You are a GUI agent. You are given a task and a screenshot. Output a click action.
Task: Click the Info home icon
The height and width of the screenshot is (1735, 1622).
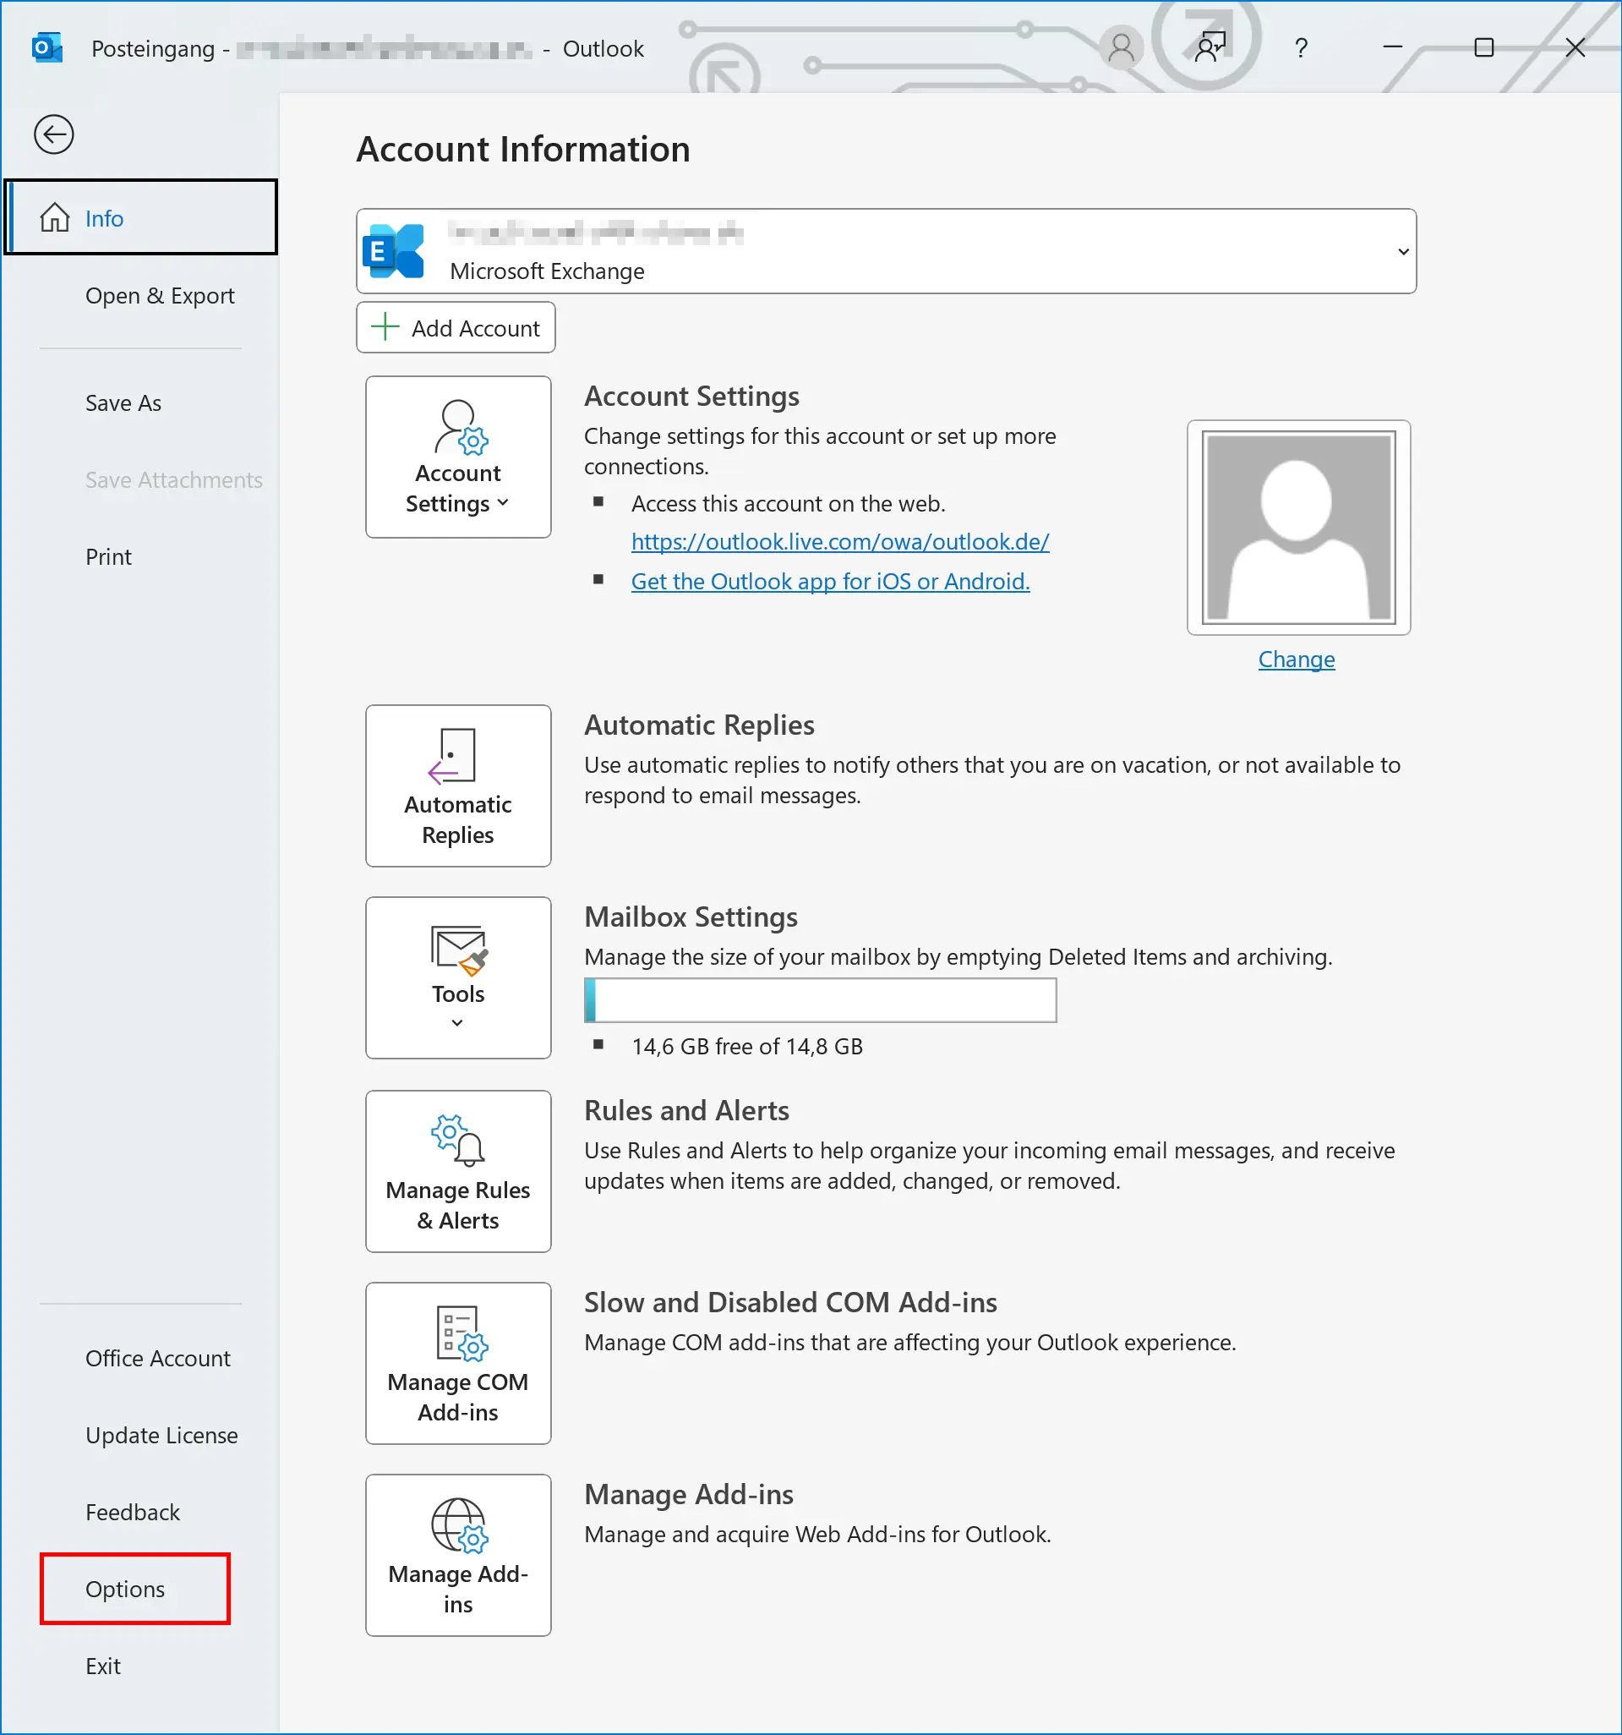55,217
